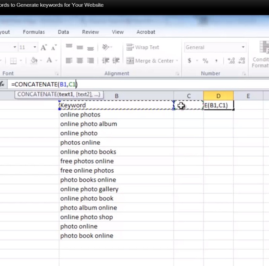Image resolution: width=269 pixels, height=266 pixels.
Task: Click the Increase Decimal icon
Action: 231,61
